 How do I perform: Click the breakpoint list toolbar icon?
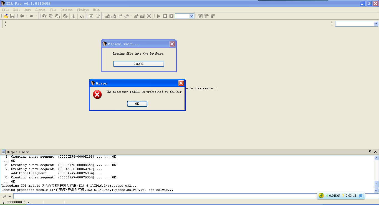(x=200, y=16)
